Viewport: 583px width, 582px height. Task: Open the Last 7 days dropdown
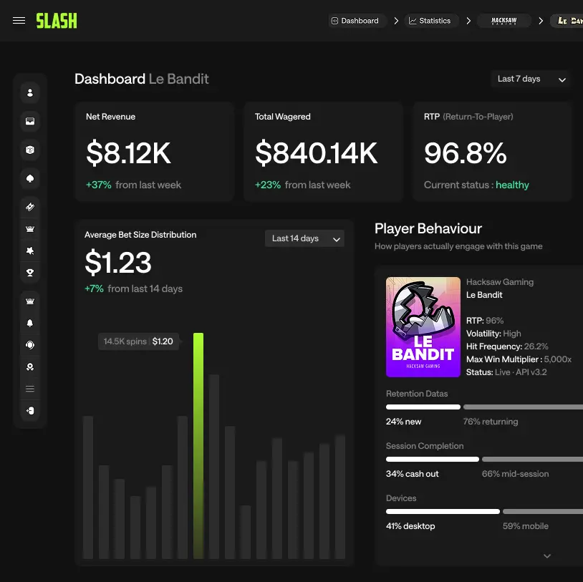[531, 79]
